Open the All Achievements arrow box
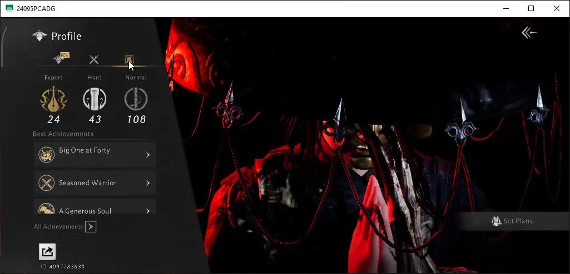 click(x=91, y=227)
